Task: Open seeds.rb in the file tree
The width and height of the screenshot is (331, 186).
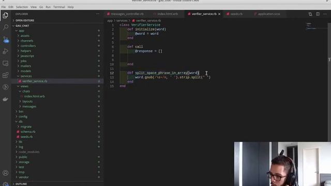Action: click(x=26, y=137)
